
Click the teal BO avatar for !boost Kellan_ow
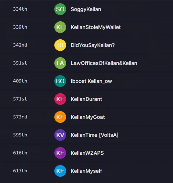tap(60, 81)
